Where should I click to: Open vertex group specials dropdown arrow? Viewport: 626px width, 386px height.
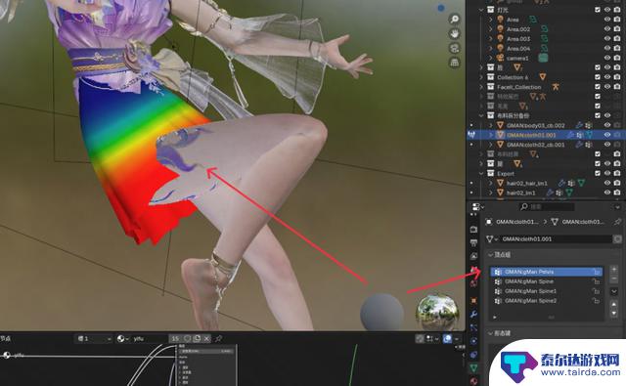coord(614,291)
